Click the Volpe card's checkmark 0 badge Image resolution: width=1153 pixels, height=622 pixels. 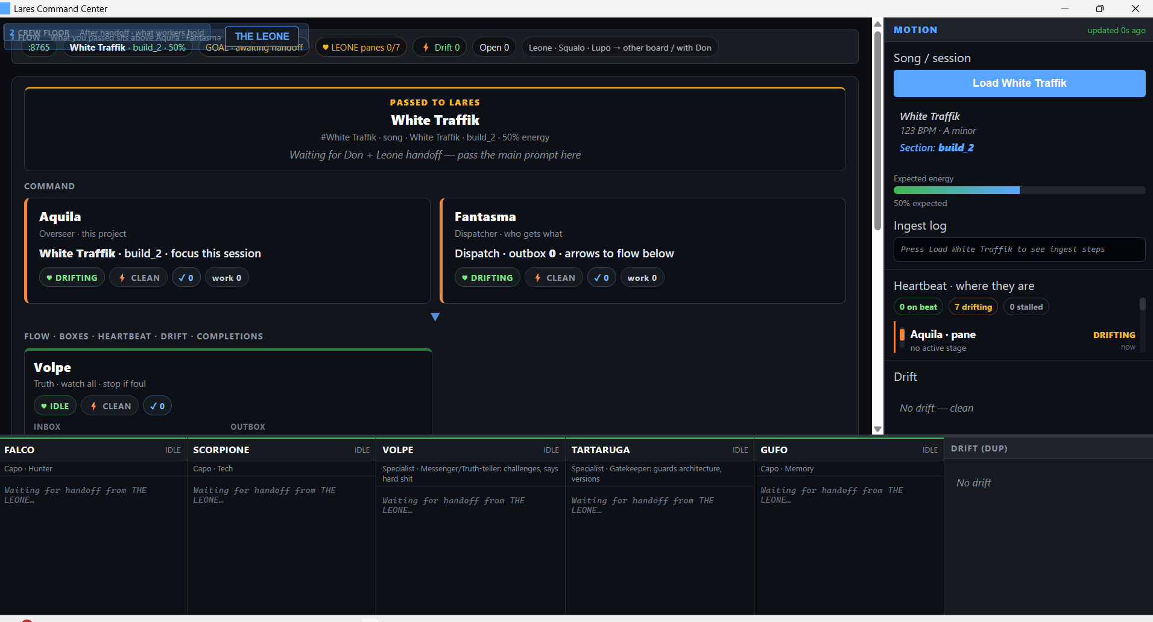click(x=157, y=406)
